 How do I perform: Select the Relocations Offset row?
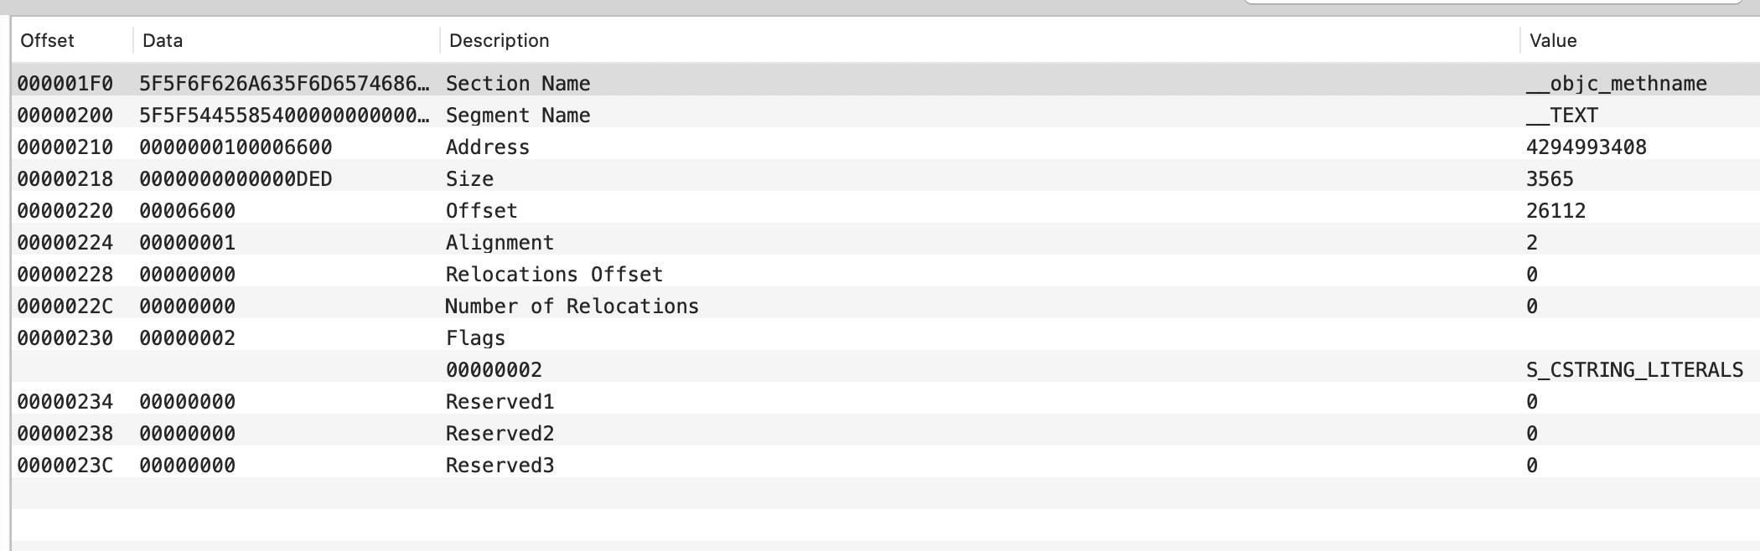click(886, 274)
